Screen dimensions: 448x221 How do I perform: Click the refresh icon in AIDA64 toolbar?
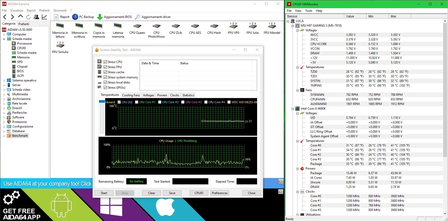tap(28, 17)
